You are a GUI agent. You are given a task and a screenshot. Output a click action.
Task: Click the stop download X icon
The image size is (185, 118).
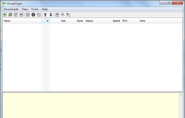point(33,15)
